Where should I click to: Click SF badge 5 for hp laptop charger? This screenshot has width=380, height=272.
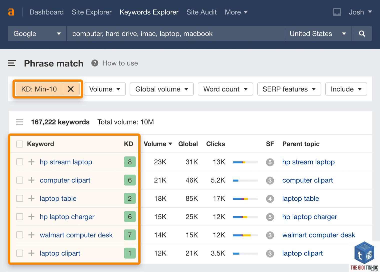point(270,217)
